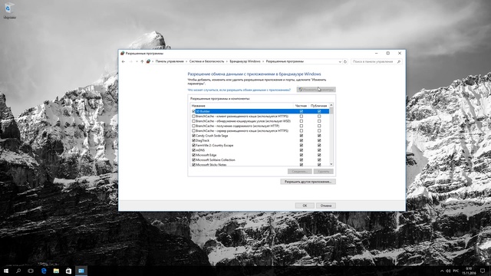Toggle DiagTrack public checkbox

pos(319,140)
